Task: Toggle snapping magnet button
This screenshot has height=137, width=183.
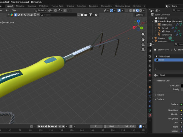Action: [x=55, y=11]
